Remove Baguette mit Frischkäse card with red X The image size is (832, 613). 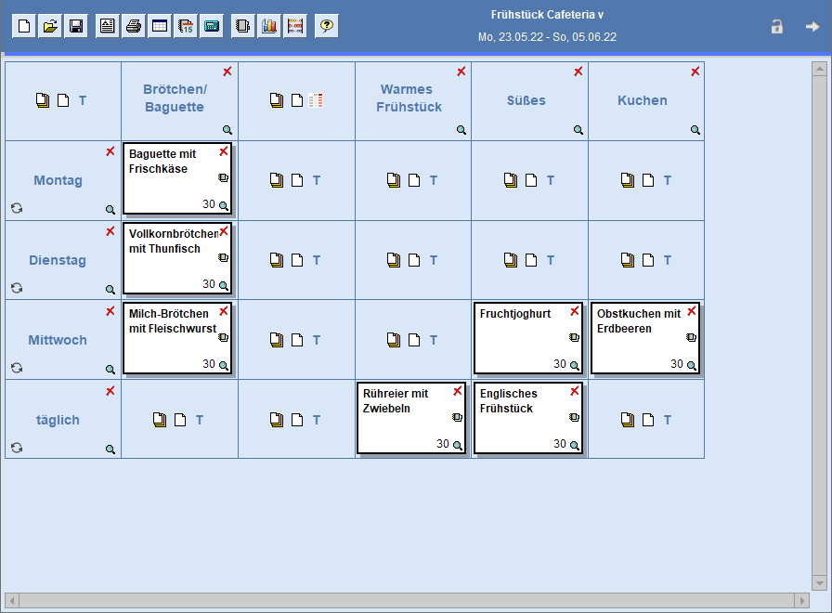tap(224, 151)
